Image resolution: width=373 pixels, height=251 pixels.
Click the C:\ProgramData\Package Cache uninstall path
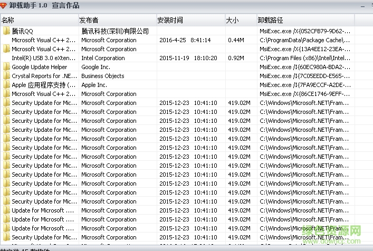[x=304, y=40]
